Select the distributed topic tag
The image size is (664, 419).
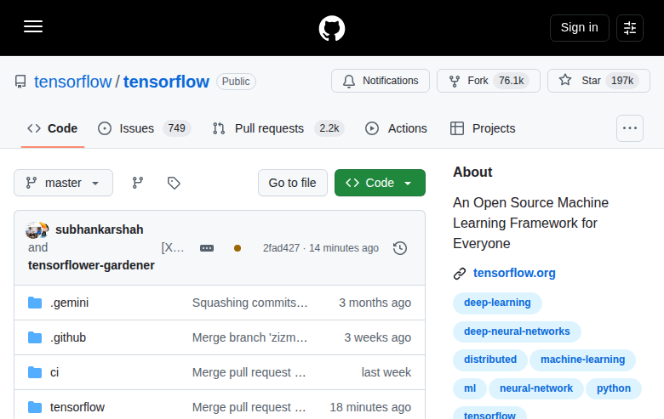[490, 360]
